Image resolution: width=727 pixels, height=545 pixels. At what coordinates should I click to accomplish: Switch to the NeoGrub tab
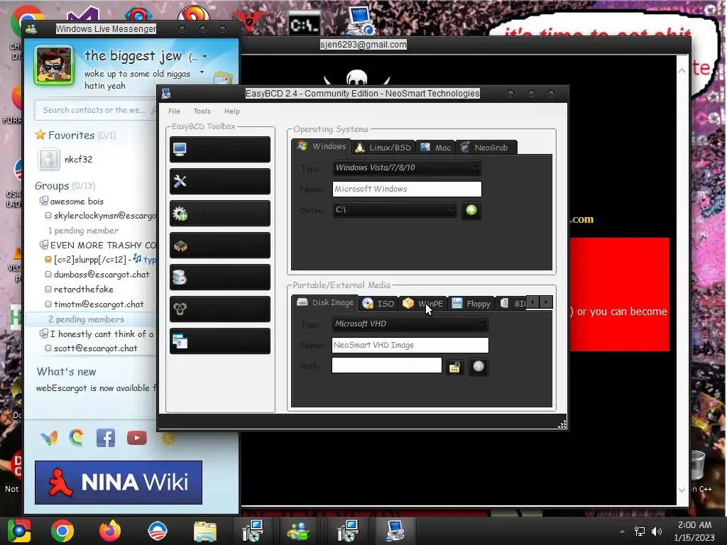coord(486,148)
